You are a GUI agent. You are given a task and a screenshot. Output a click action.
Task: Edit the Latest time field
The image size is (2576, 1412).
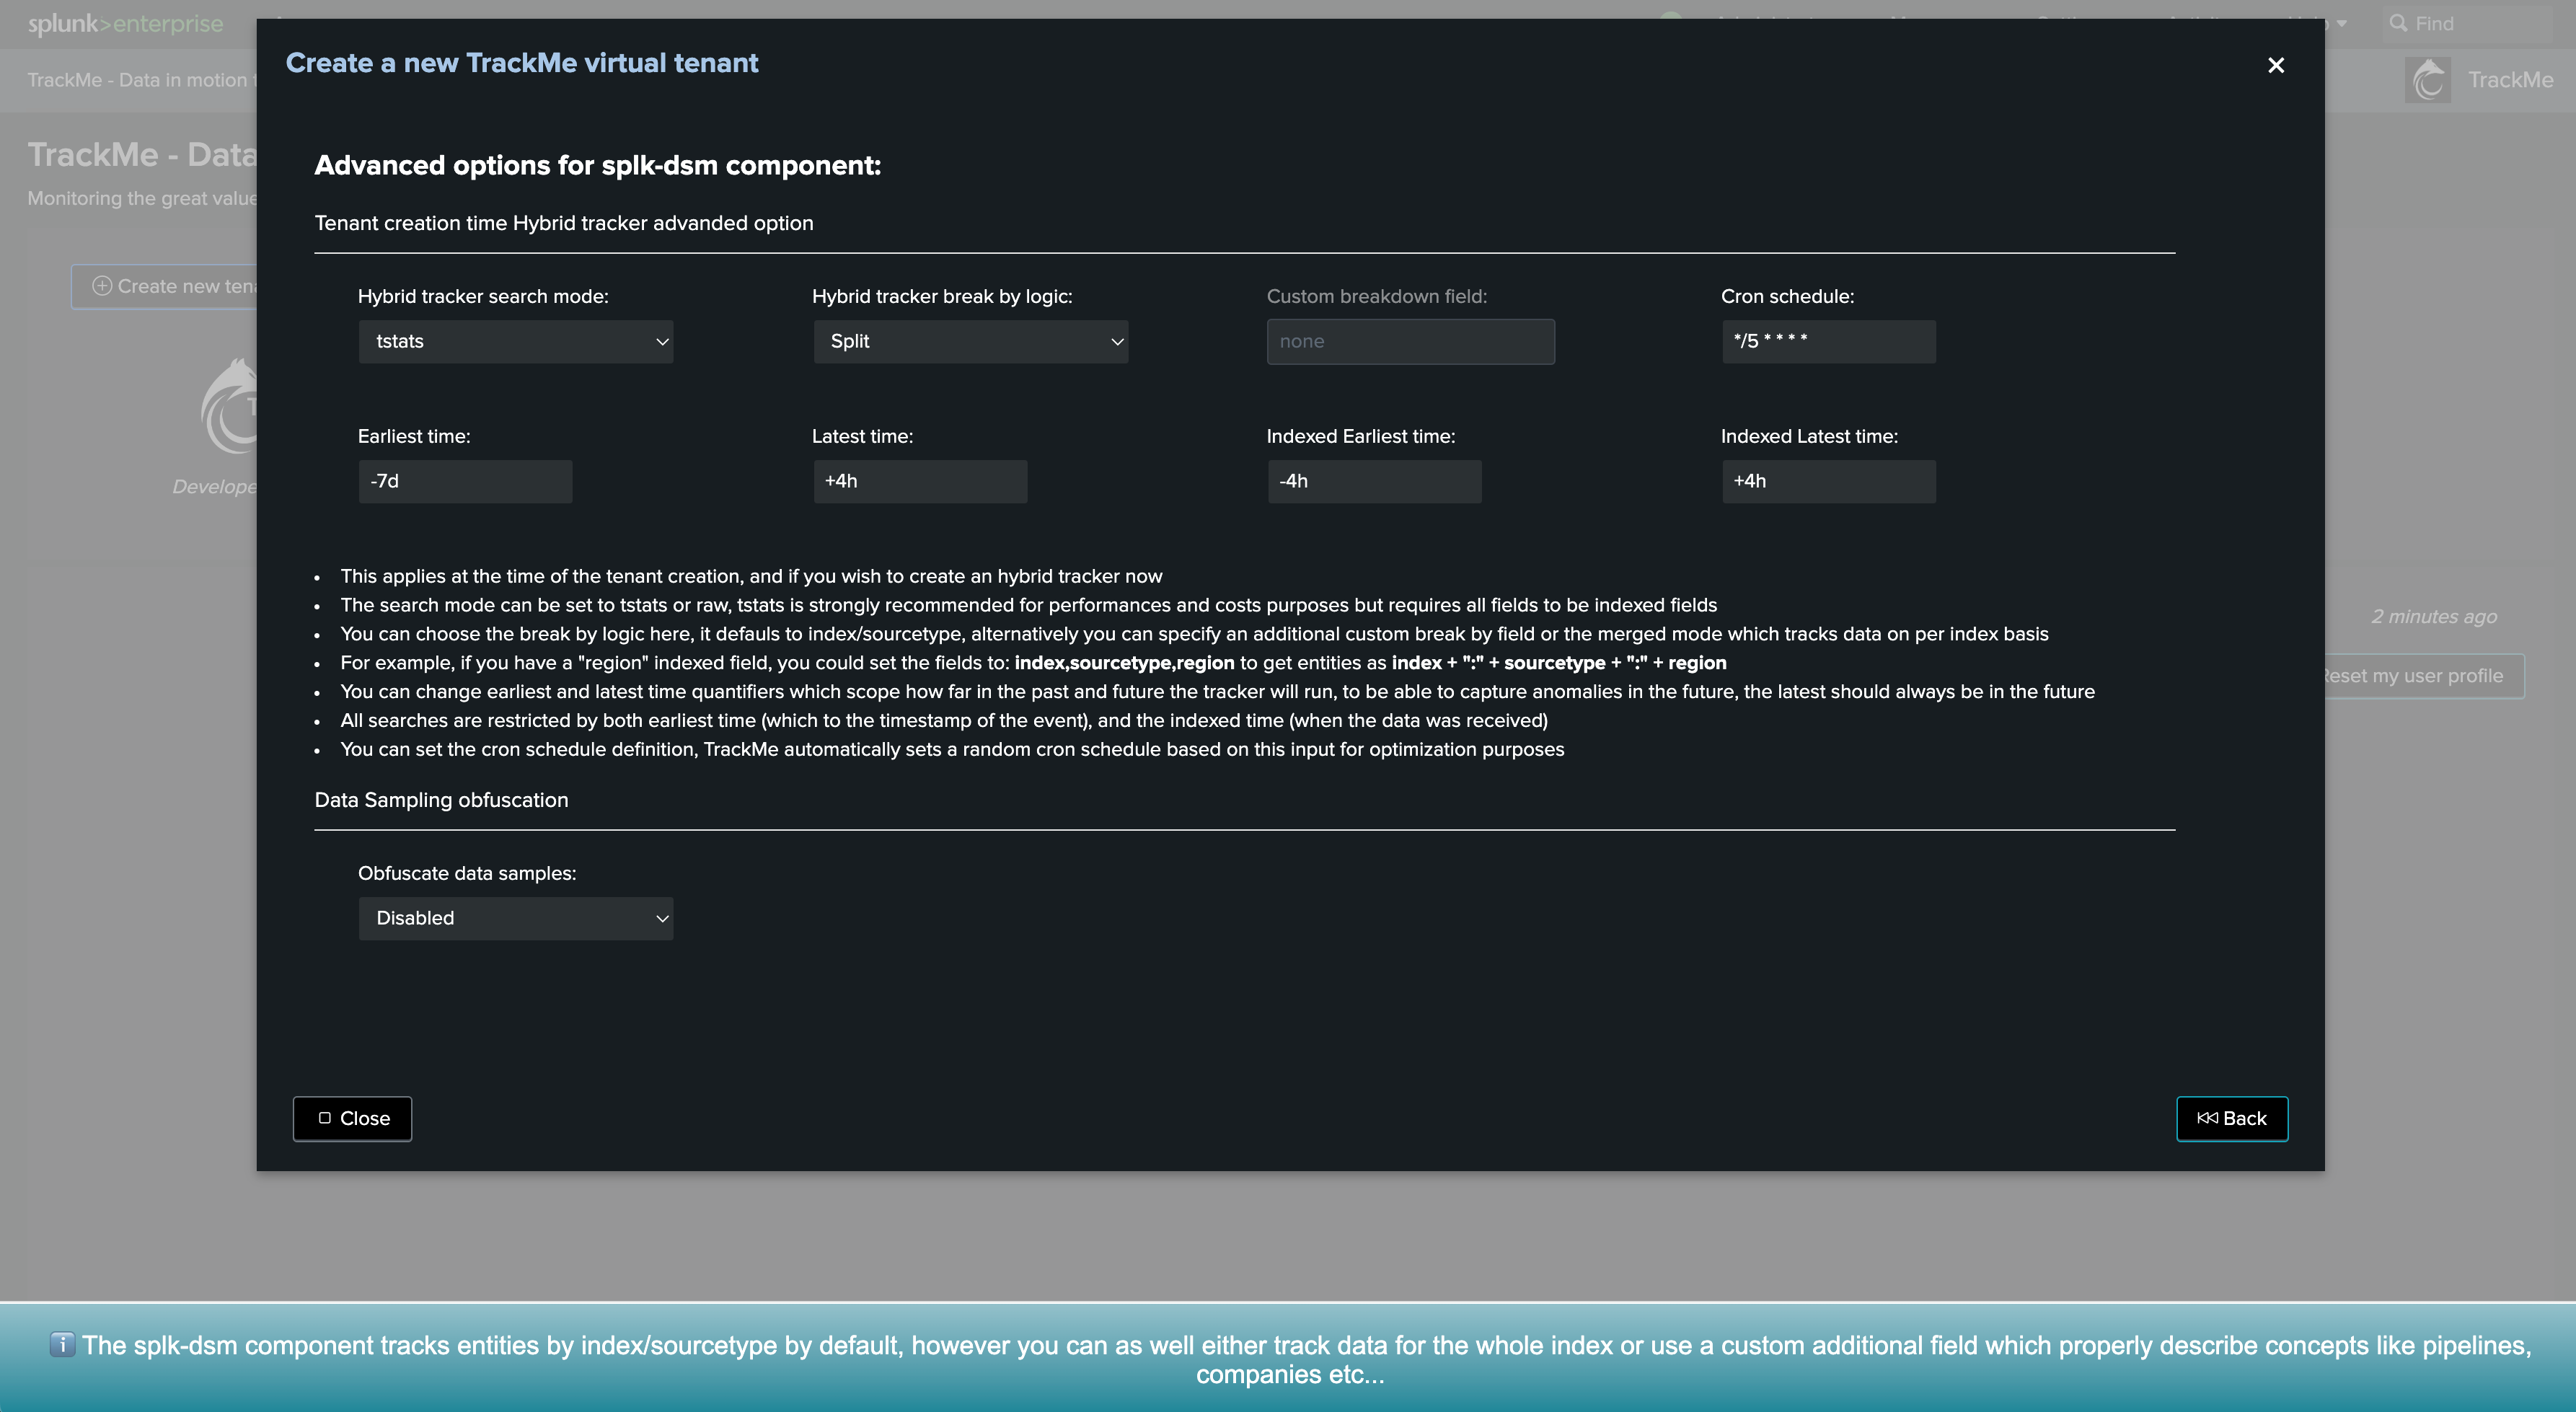(x=919, y=482)
